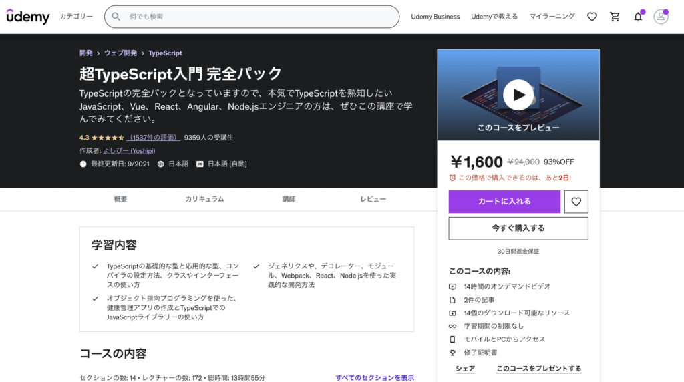The height and width of the screenshot is (382, 684).
Task: Add course to wishlist heart button
Action: 576,202
